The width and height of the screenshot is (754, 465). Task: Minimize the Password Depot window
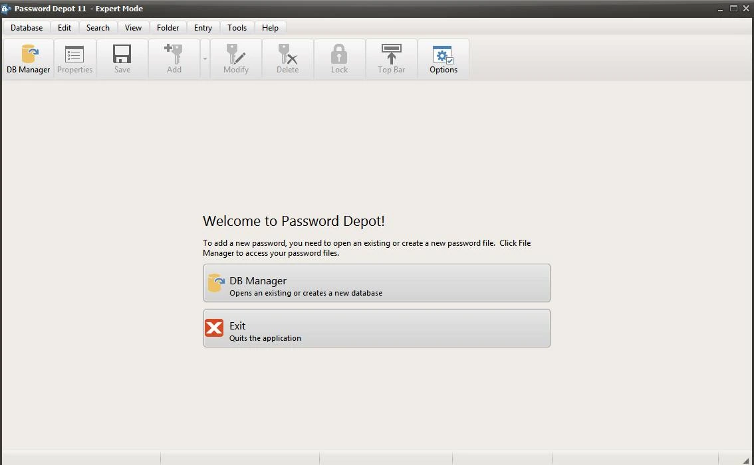pyautogui.click(x=720, y=9)
